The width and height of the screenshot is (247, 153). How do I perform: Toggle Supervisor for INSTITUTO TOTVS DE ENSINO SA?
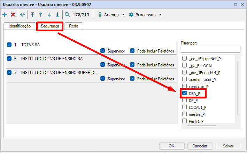102,64
